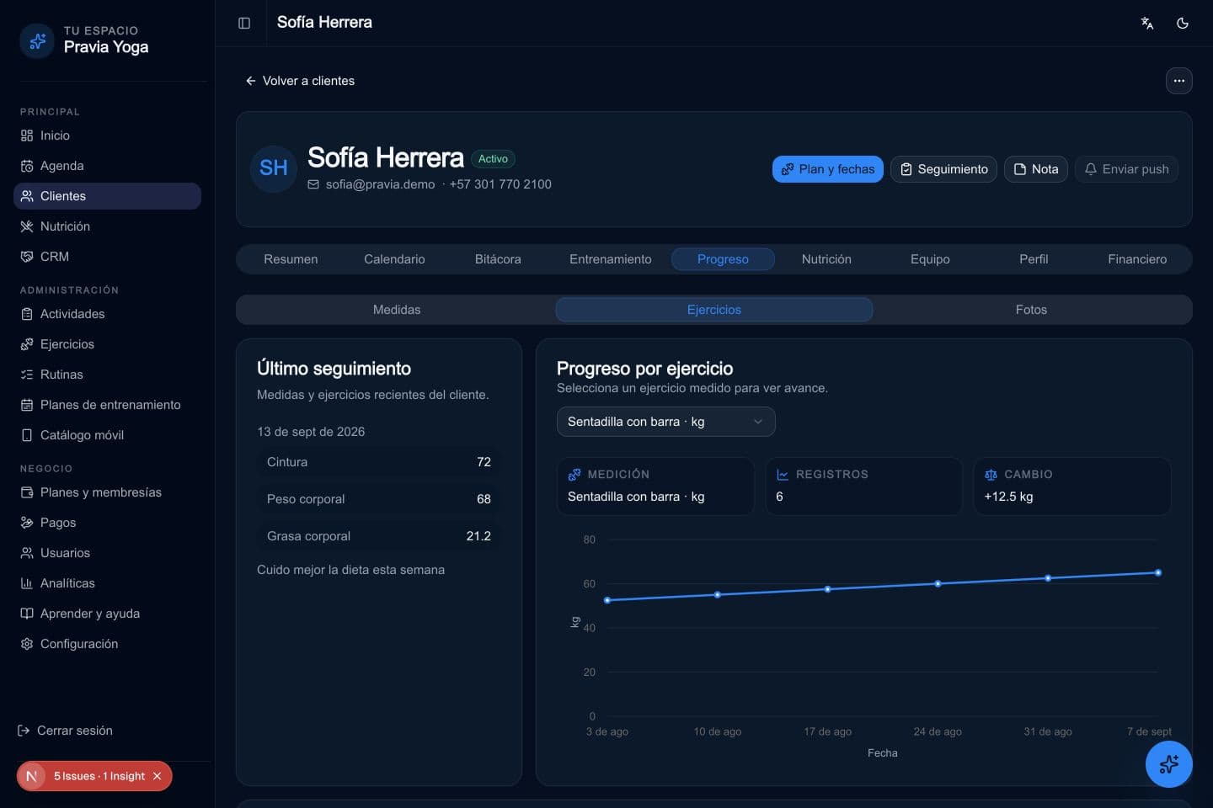
Task: Switch to the Entrenamiento tab
Action: coord(611,259)
